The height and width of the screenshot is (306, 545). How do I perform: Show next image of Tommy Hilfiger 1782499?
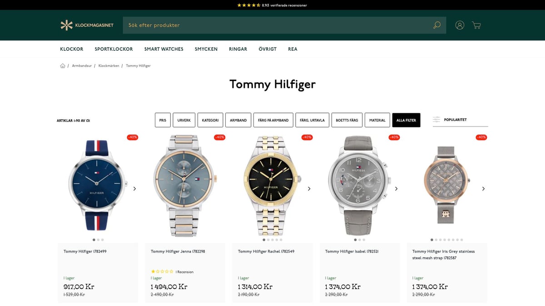coord(134,189)
